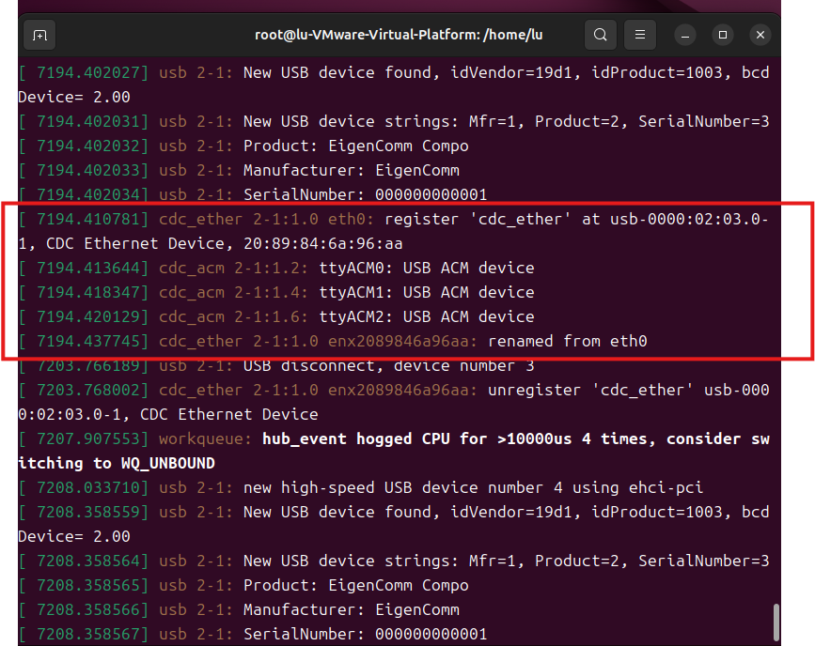Click the bold hub_event hogged CPU warning
The width and height of the screenshot is (815, 646).
point(515,438)
